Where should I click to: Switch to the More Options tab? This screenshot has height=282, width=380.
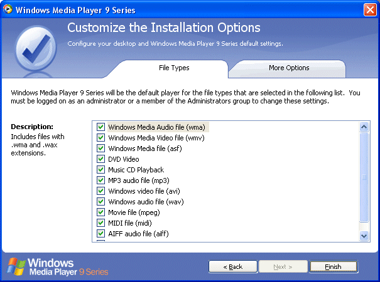coord(289,68)
